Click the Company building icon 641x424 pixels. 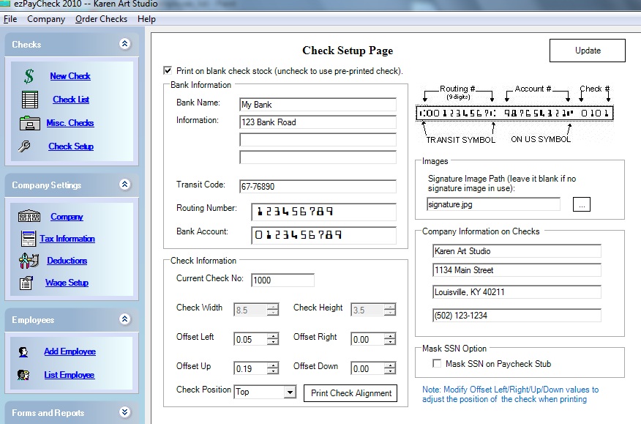(28, 217)
